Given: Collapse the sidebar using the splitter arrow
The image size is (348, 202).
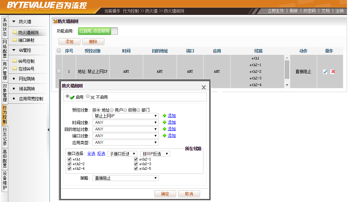Looking at the screenshot, I should pos(48,130).
